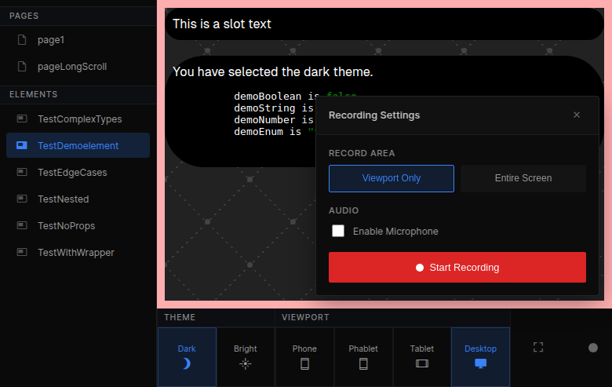Click the fullscreen brackets icon

click(538, 347)
